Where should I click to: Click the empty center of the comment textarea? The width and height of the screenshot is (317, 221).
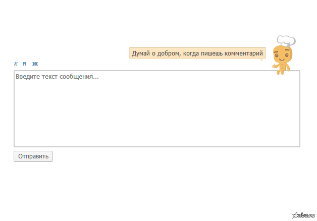(157, 108)
